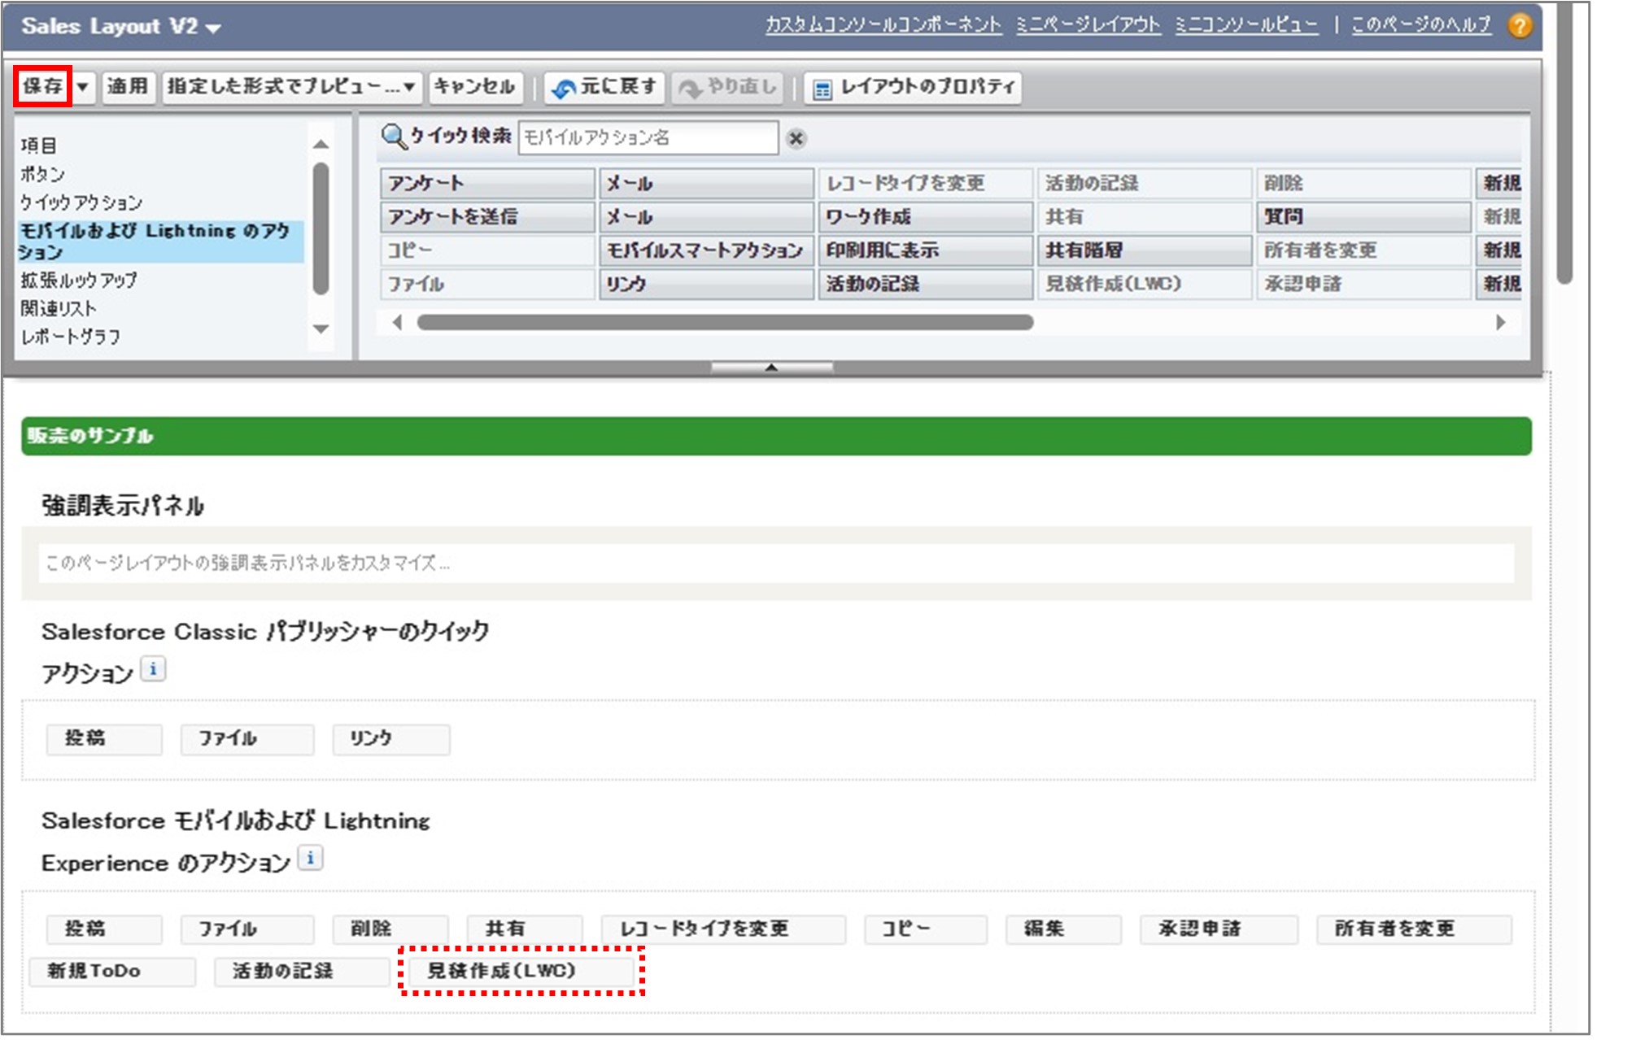Select ボタン in the palette category list
This screenshot has height=1040, width=1649.
pyautogui.click(x=42, y=173)
